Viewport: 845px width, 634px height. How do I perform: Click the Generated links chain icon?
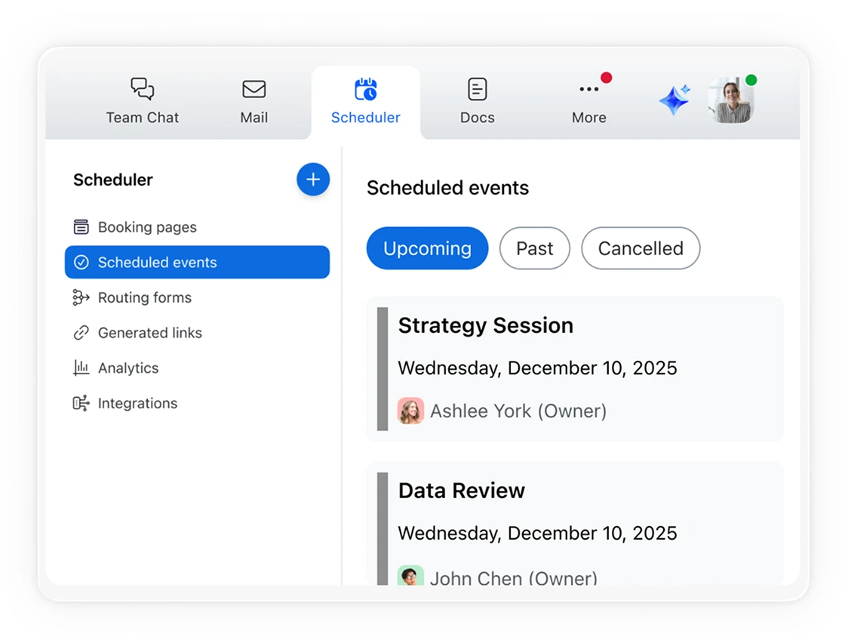tap(81, 333)
